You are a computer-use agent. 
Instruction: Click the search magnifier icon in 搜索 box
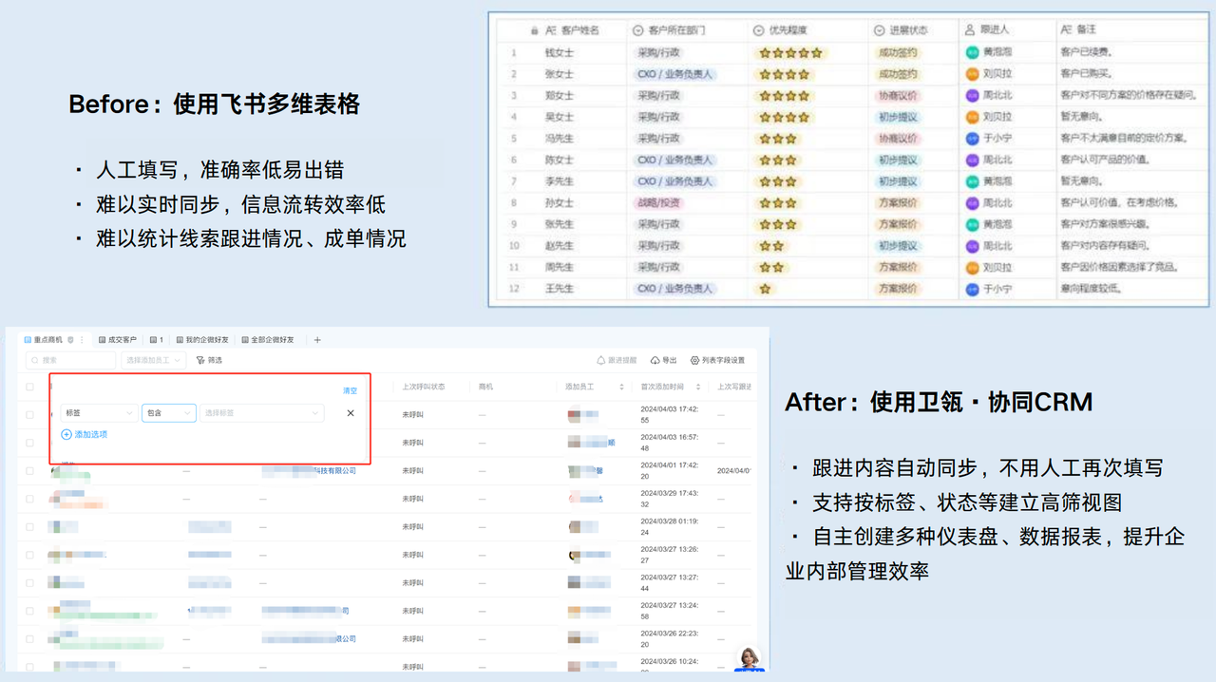[35, 361]
